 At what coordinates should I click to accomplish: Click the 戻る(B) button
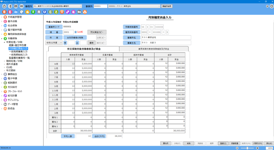269,143
